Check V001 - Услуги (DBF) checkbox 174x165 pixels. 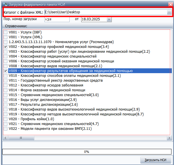click(5, 32)
